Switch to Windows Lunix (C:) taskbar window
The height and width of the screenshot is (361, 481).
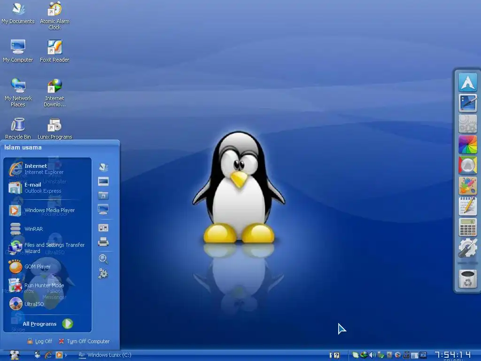click(105, 355)
